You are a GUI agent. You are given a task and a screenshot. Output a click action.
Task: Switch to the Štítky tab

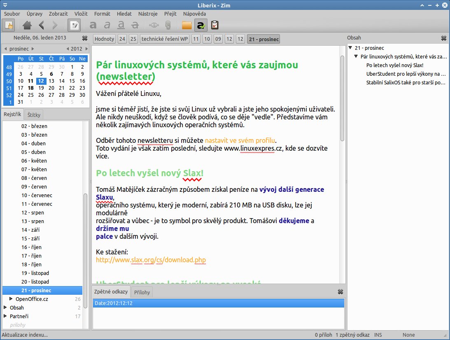[x=34, y=115]
